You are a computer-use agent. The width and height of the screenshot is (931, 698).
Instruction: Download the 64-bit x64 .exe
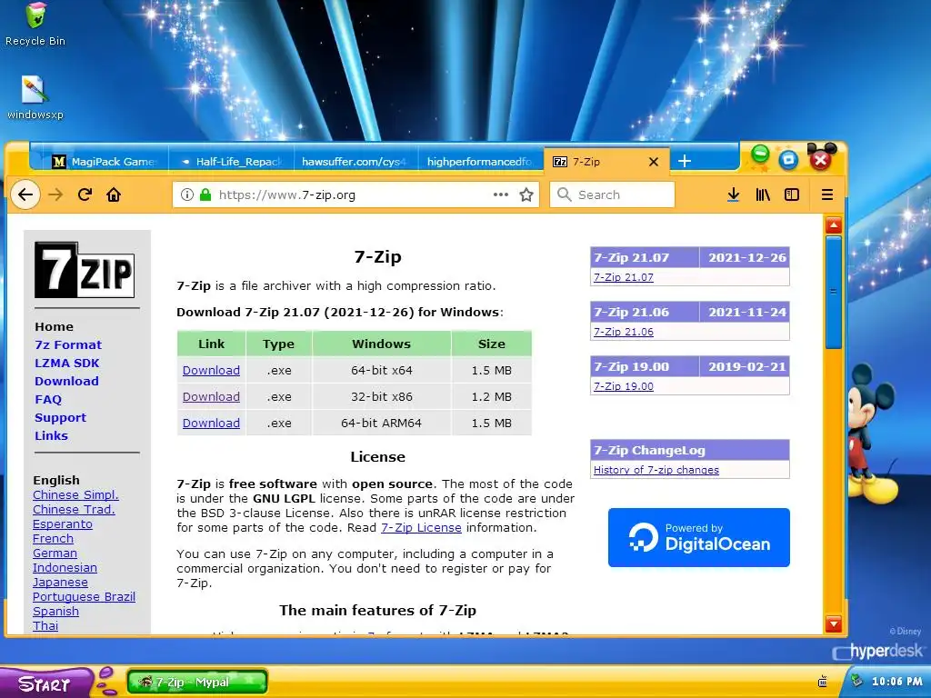(211, 371)
